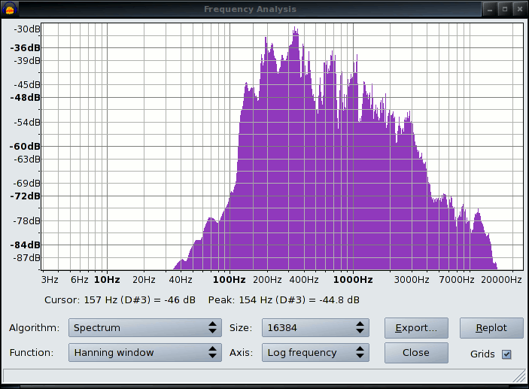Open the Axis dropdown showing Log frequency

[315, 353]
